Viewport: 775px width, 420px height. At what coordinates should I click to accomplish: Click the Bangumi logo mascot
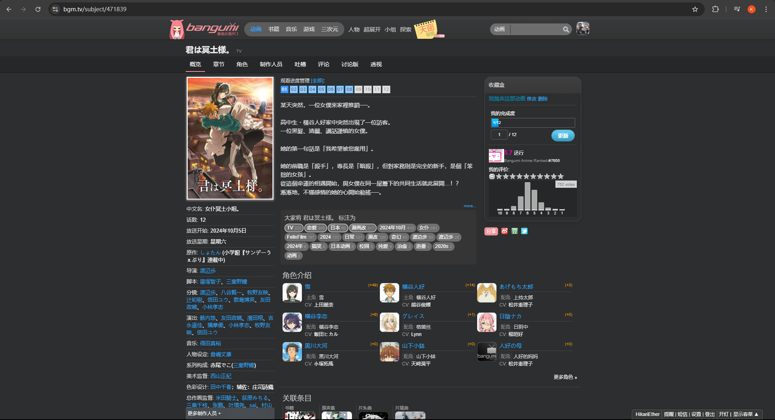click(177, 29)
